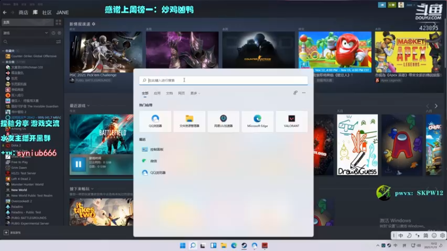Open the It Takes Two game cover
This screenshot has width=447, height=251.
101,212
